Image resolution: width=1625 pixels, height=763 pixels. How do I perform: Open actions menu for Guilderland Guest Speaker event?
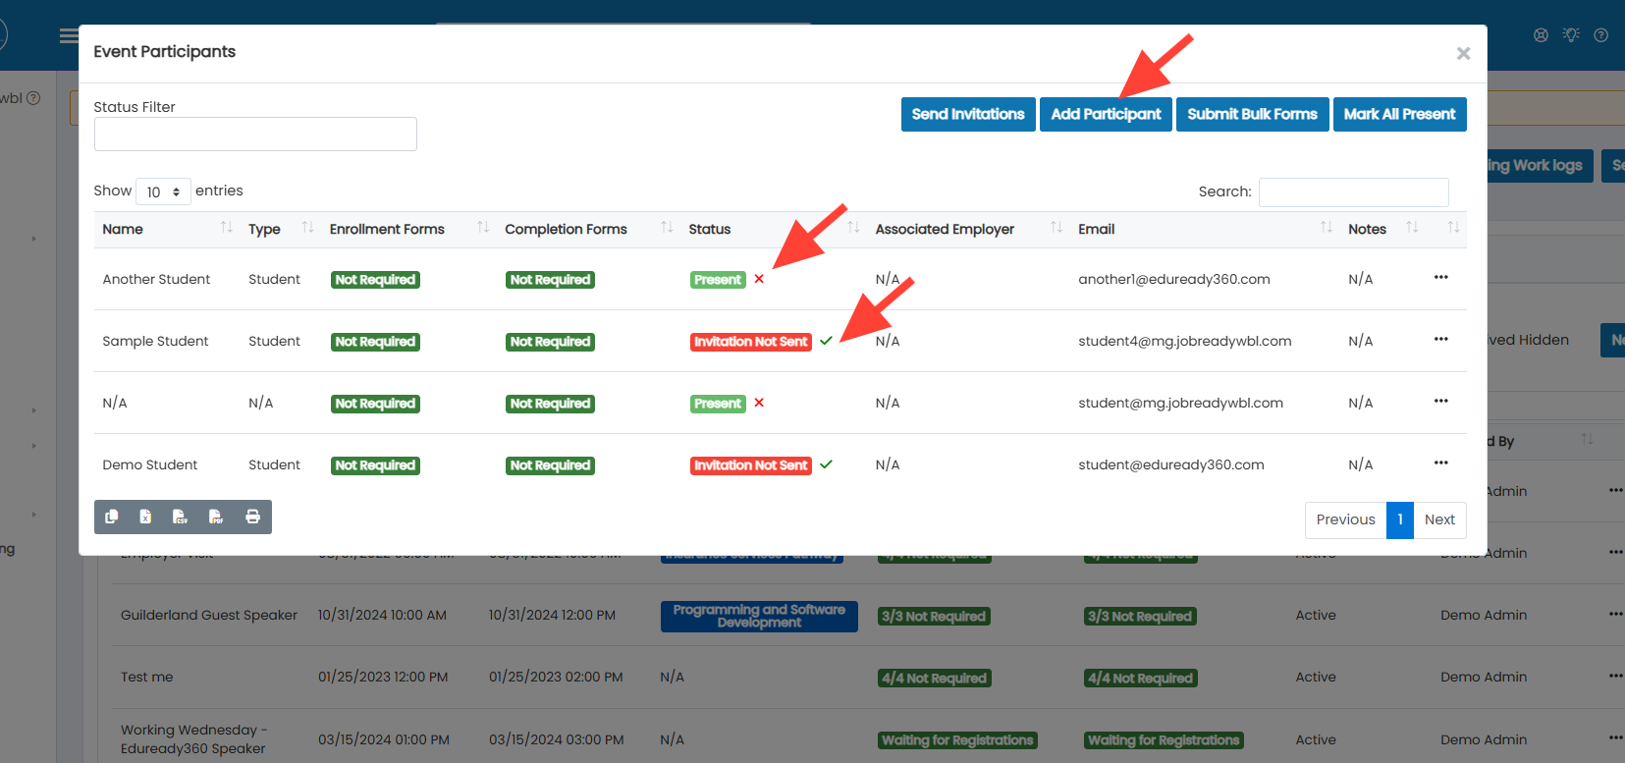click(x=1615, y=614)
